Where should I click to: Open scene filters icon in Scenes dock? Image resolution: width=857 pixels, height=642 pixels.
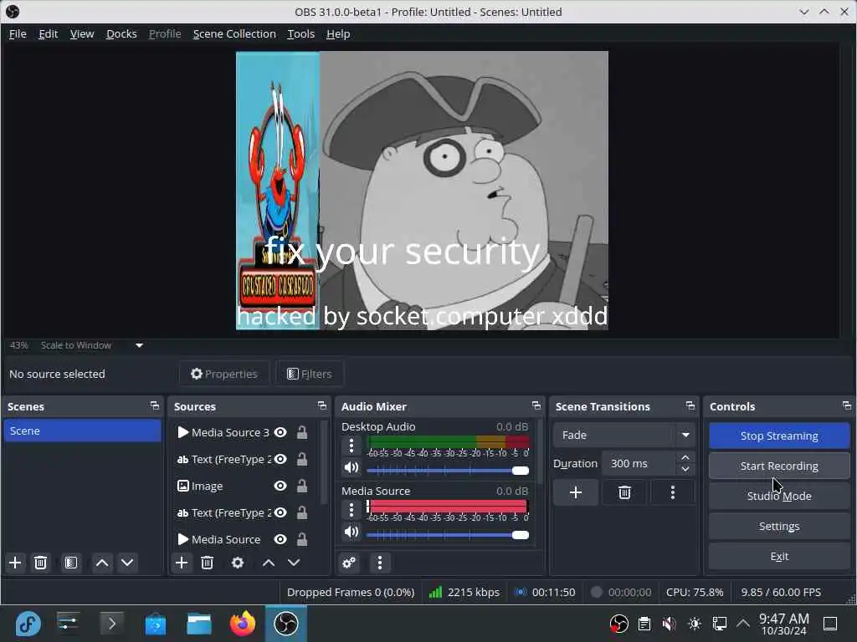(x=71, y=563)
